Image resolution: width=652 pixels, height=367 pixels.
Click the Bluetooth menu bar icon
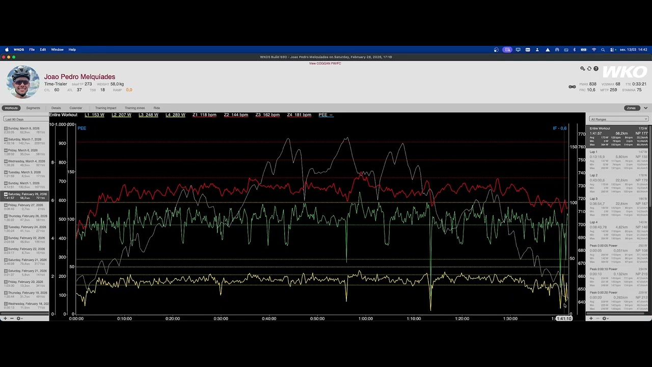pos(574,49)
